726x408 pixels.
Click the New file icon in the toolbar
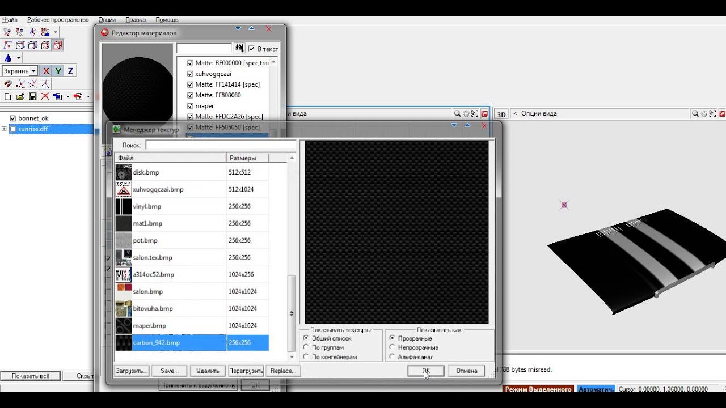pos(8,96)
